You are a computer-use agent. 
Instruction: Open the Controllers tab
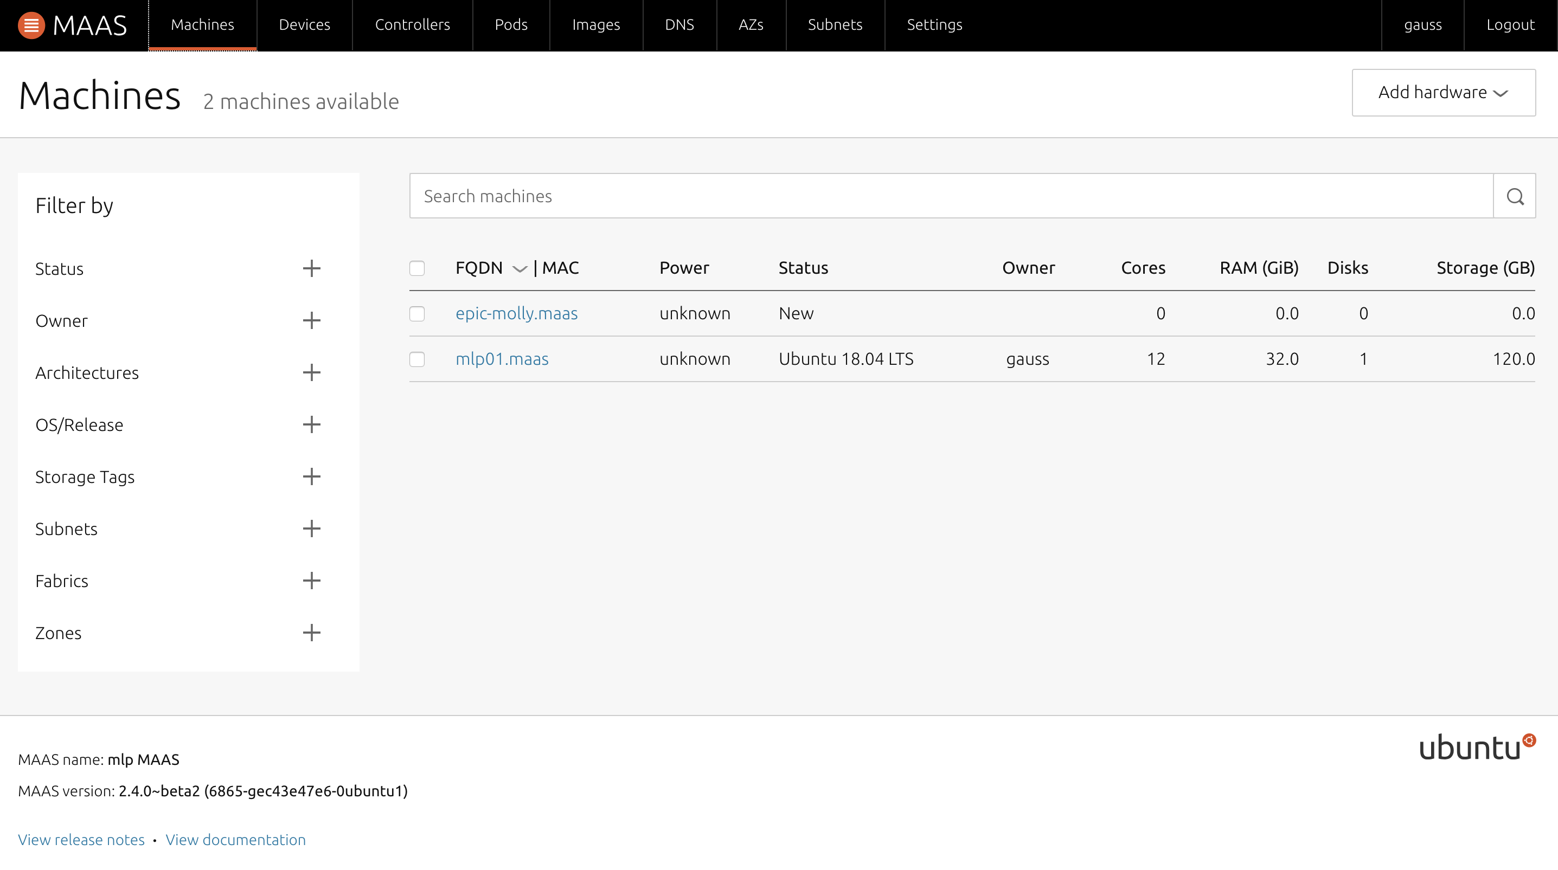tap(412, 25)
